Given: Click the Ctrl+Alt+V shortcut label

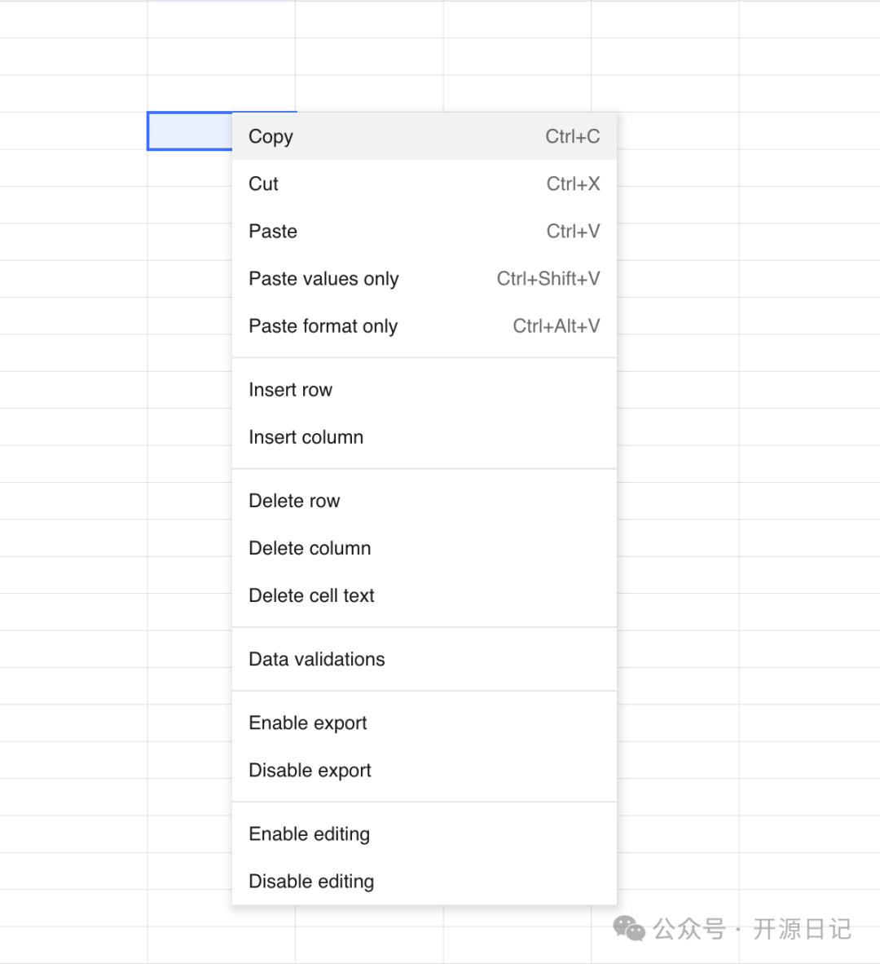Looking at the screenshot, I should pyautogui.click(x=556, y=326).
